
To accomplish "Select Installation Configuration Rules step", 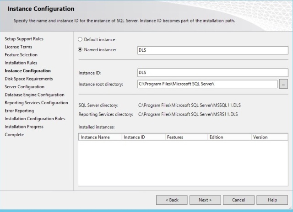I will tap(35, 119).
